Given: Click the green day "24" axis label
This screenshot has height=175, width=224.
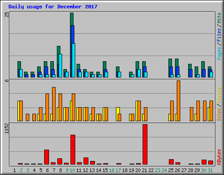Looking at the screenshot, I should [164, 170].
